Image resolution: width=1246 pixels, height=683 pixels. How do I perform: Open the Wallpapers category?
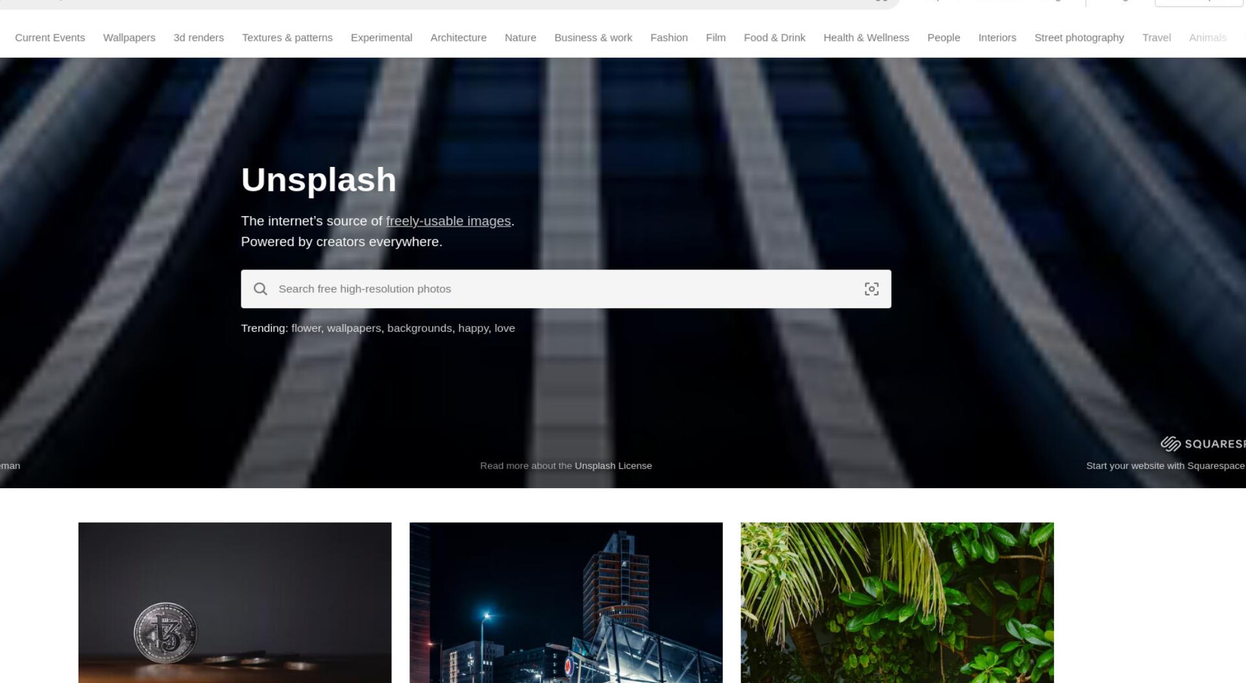(x=129, y=38)
